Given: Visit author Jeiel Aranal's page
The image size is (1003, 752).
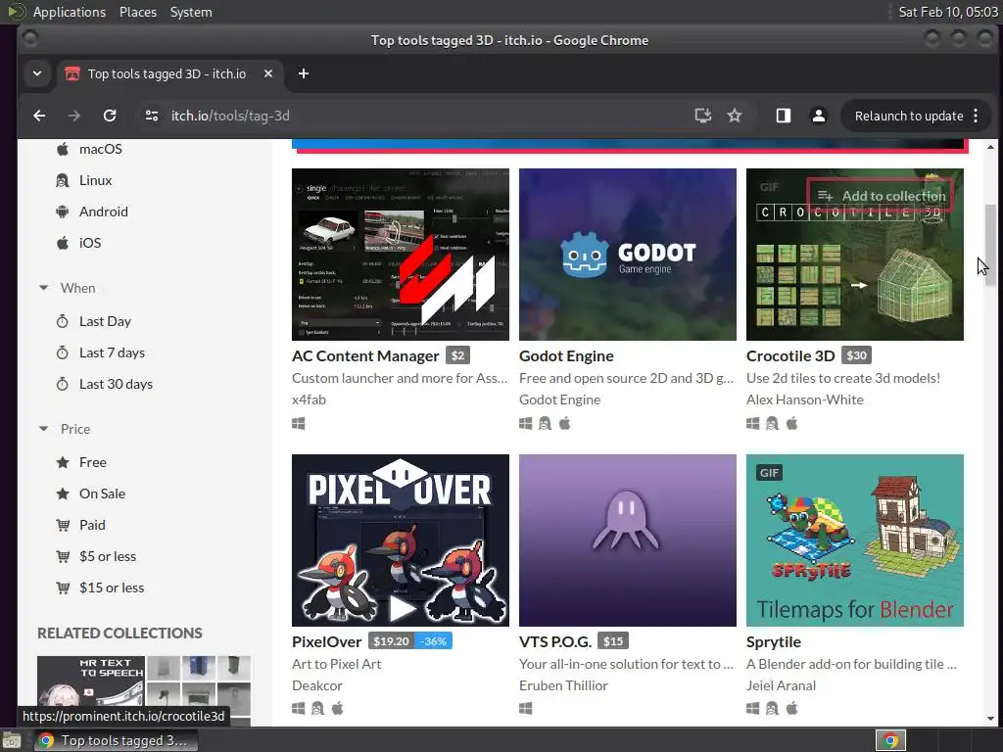Looking at the screenshot, I should click(781, 685).
